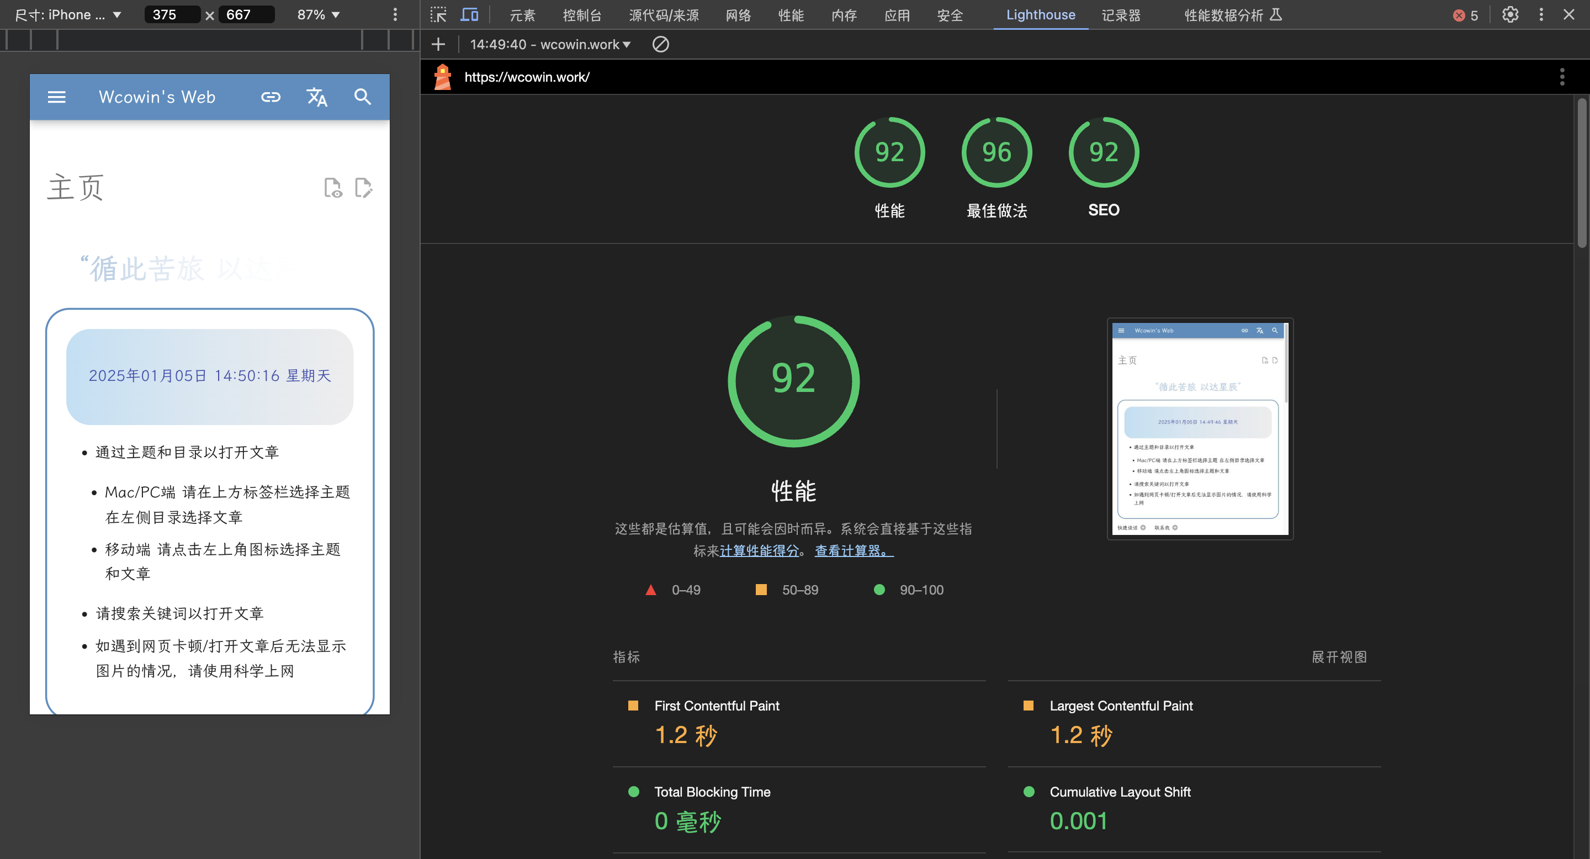The width and height of the screenshot is (1590, 859).
Task: Select the Lighthouse tab
Action: pos(1041,15)
